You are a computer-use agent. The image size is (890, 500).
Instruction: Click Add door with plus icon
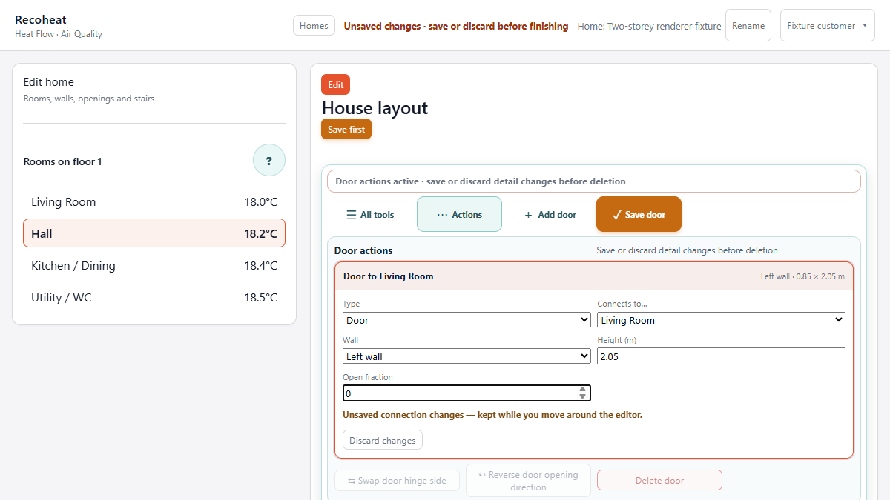(550, 215)
